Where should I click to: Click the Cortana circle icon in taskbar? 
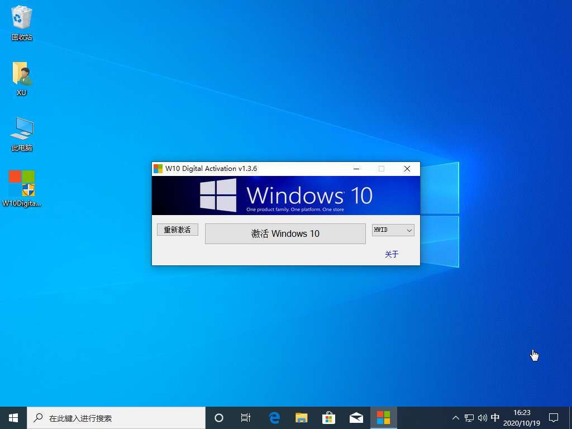pos(219,417)
